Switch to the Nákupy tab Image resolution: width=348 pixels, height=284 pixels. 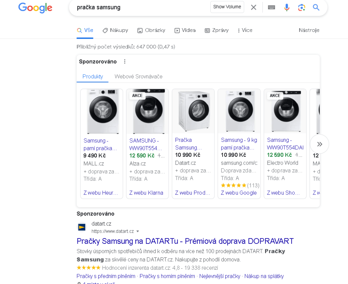[115, 30]
